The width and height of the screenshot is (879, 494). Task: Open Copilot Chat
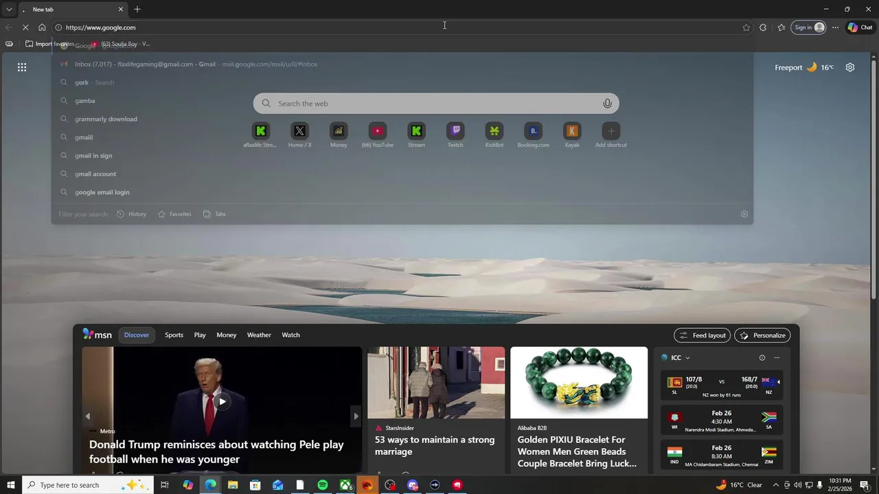[860, 27]
